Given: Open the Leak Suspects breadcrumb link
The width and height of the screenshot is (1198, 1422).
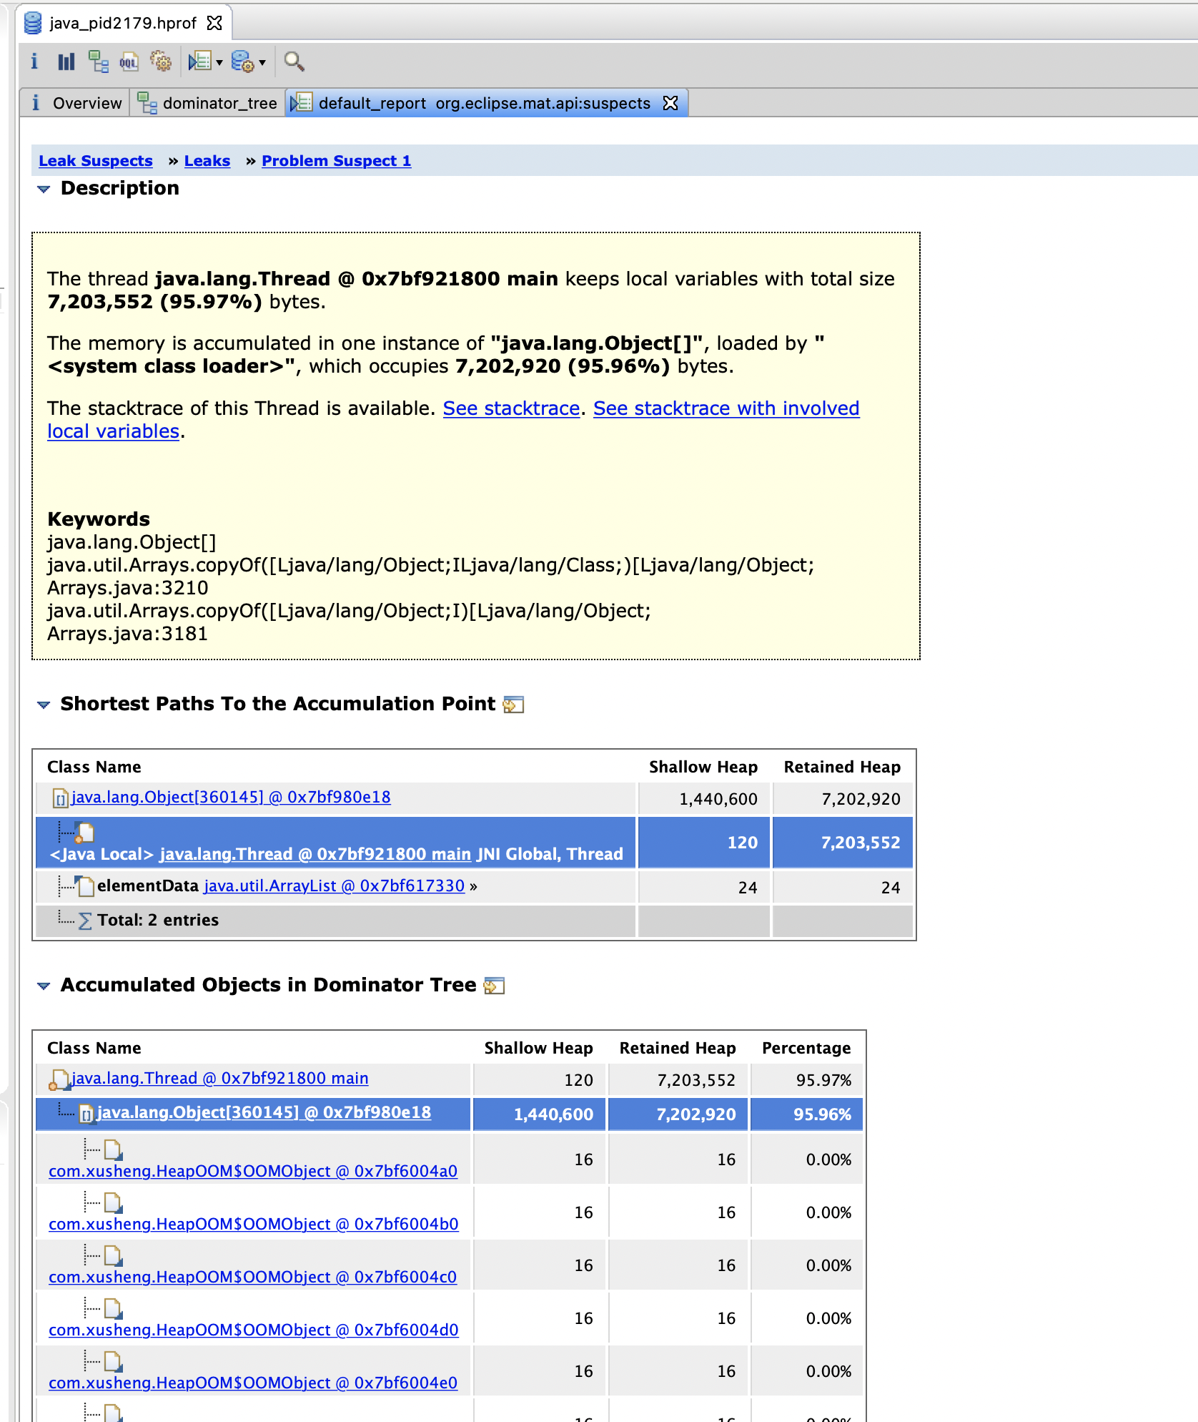Looking at the screenshot, I should tap(96, 161).
